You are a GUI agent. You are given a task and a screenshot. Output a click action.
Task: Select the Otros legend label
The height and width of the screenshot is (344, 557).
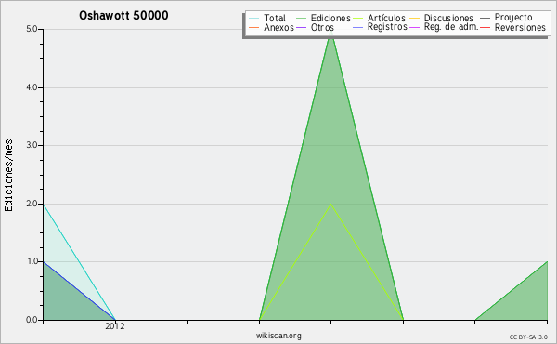point(322,27)
